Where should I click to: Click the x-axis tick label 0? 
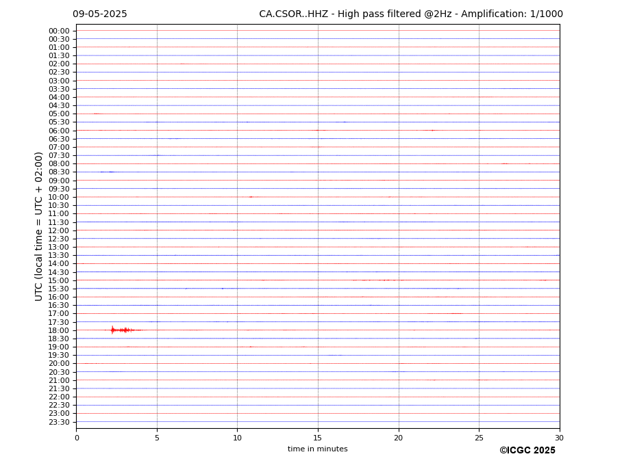coord(77,438)
